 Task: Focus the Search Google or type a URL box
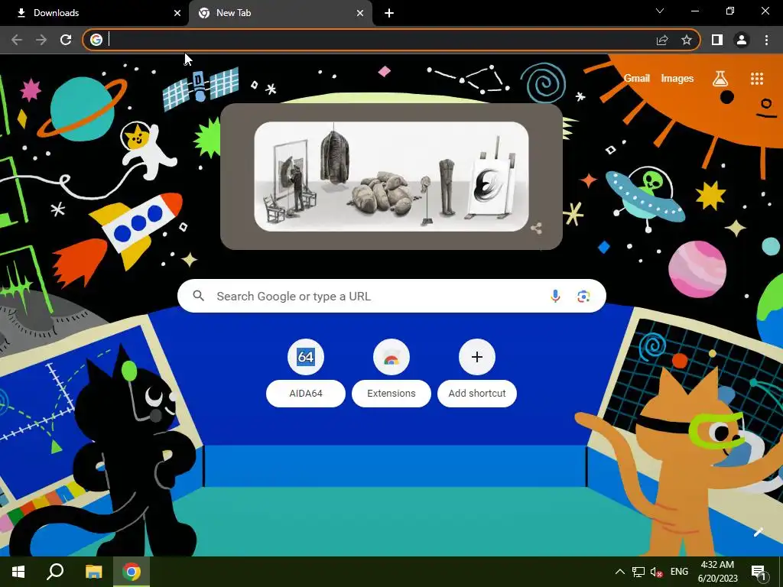pyautogui.click(x=391, y=296)
